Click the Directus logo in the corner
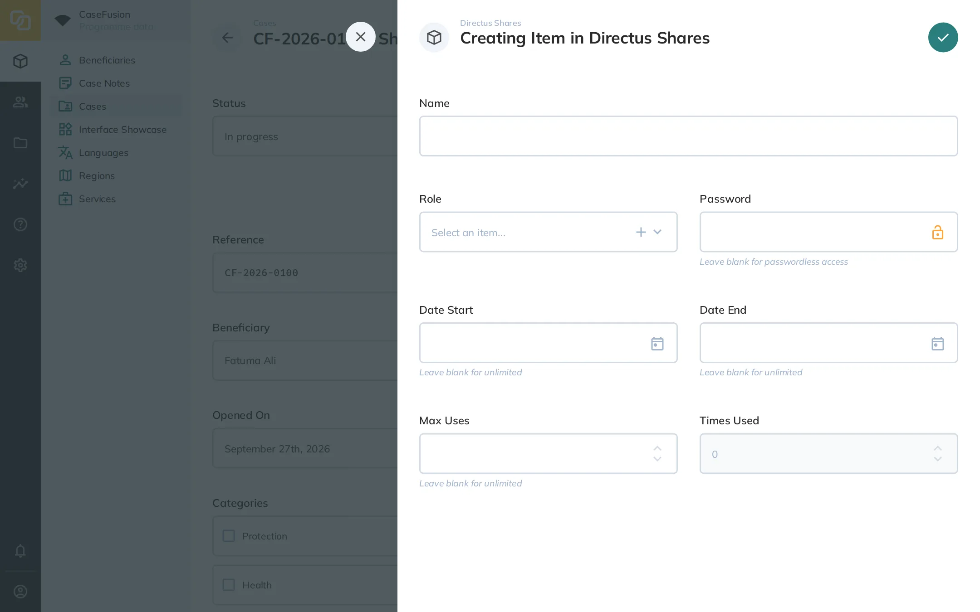This screenshot has width=980, height=612. click(x=20, y=20)
